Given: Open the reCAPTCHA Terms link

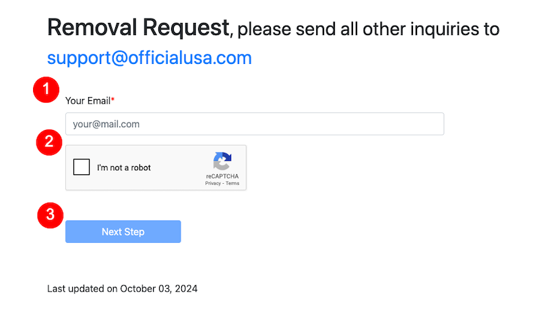Looking at the screenshot, I should pyautogui.click(x=232, y=183).
